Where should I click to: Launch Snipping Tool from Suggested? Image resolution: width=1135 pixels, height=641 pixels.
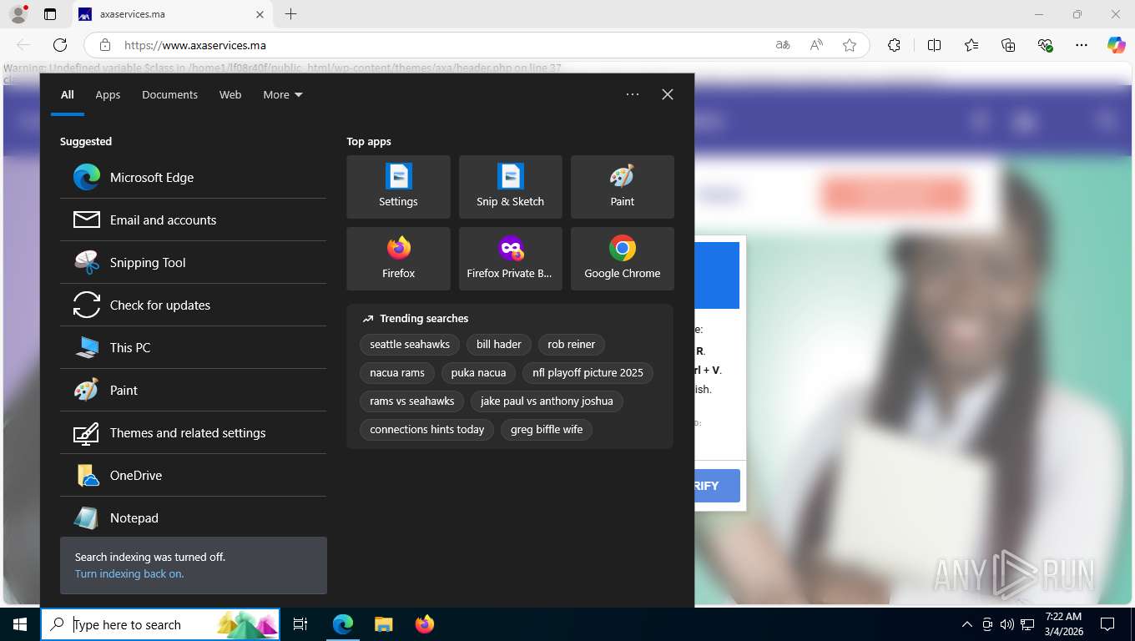[x=193, y=262]
